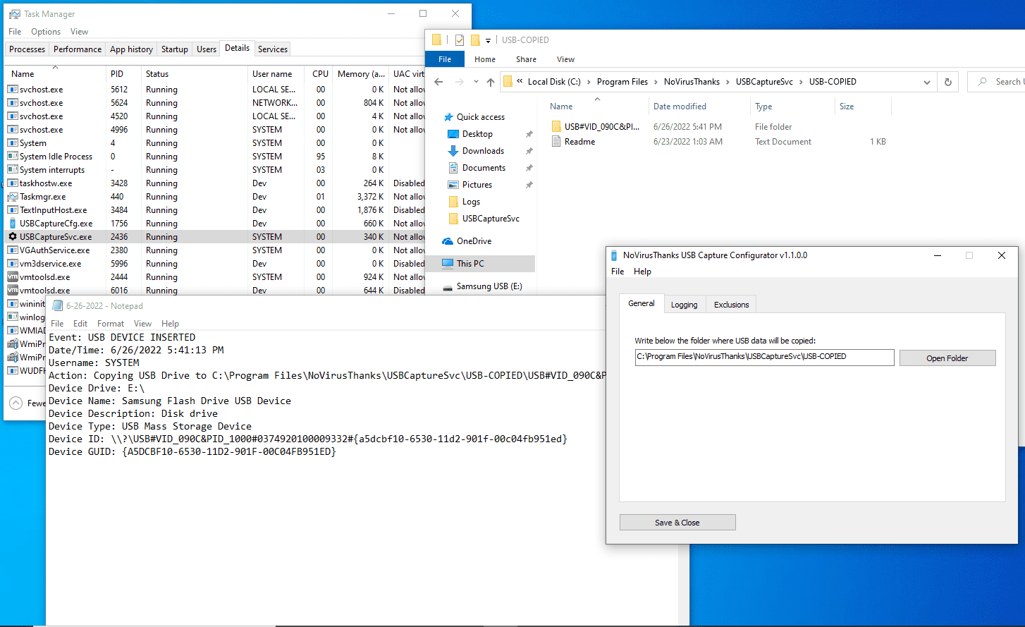The width and height of the screenshot is (1025, 627).
Task: Open the blue File tab in Explorer
Action: 445,59
